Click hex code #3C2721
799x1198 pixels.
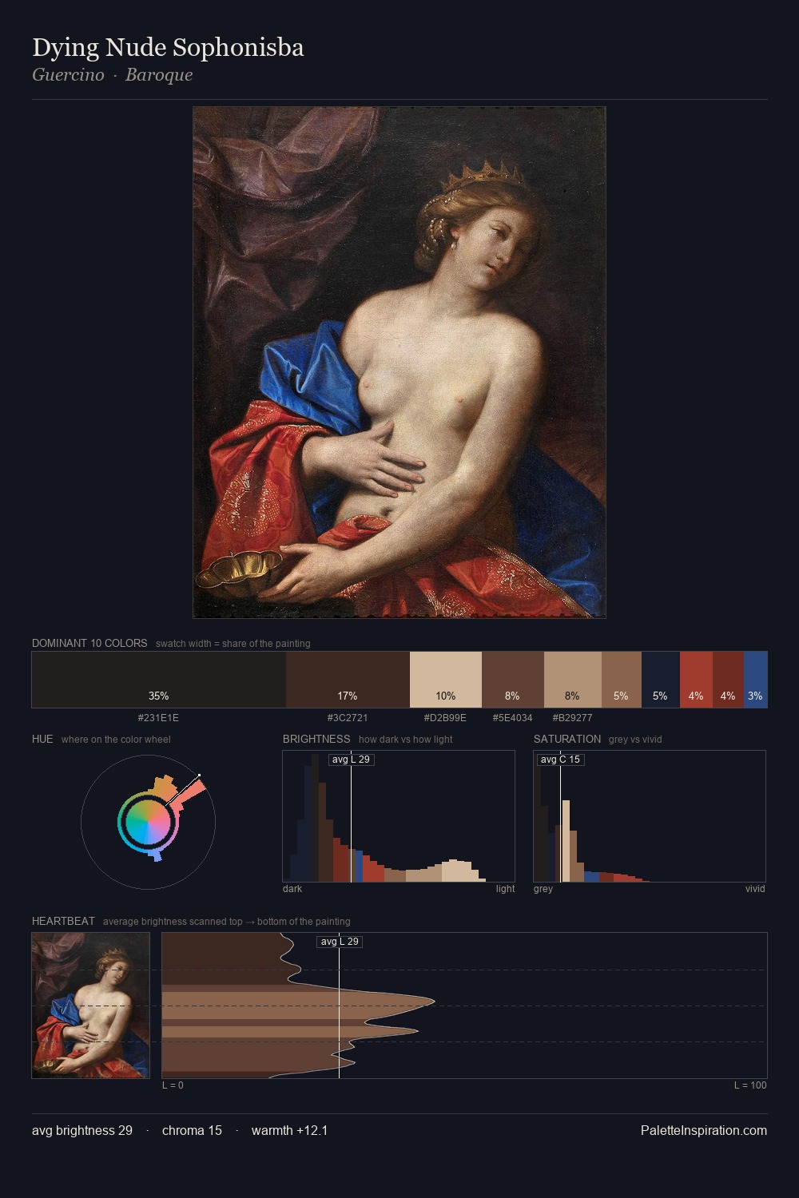pyautogui.click(x=348, y=717)
